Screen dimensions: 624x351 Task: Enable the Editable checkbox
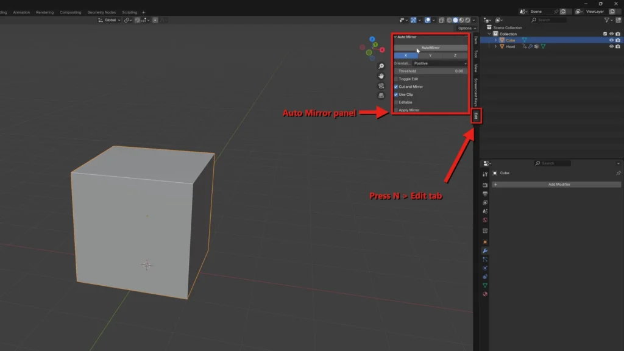(396, 102)
